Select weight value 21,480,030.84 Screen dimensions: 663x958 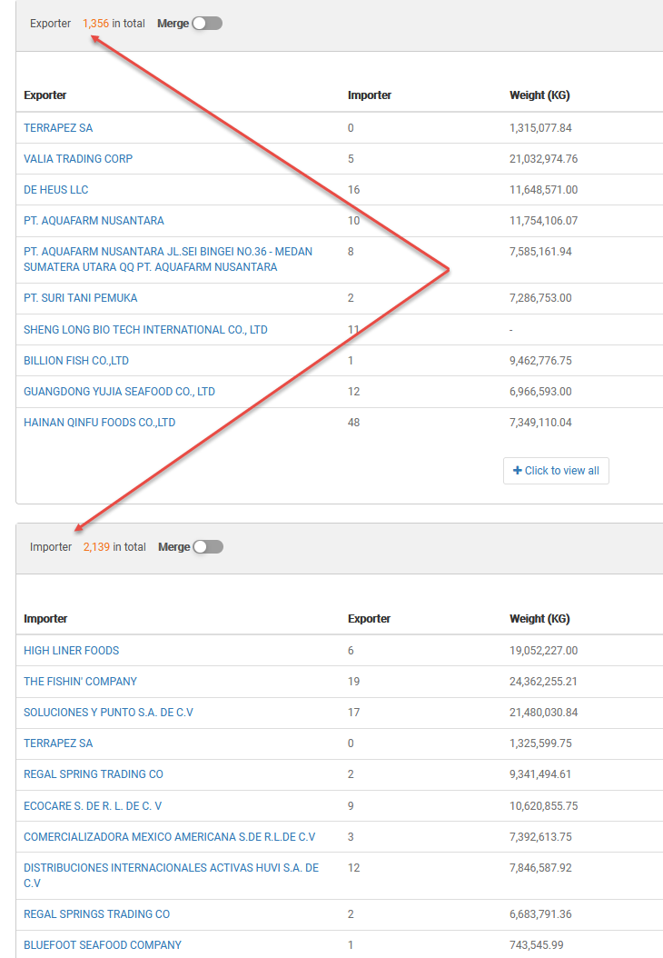coord(543,713)
